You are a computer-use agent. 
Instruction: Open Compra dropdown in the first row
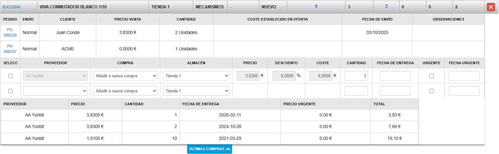(x=125, y=76)
